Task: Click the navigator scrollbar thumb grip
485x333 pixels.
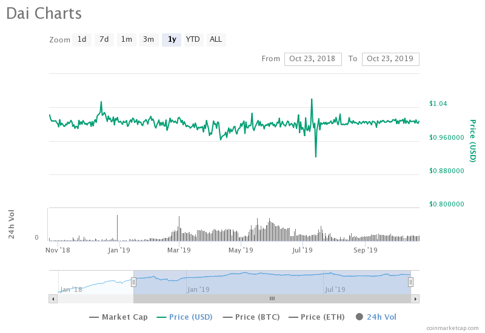Action: [272, 298]
